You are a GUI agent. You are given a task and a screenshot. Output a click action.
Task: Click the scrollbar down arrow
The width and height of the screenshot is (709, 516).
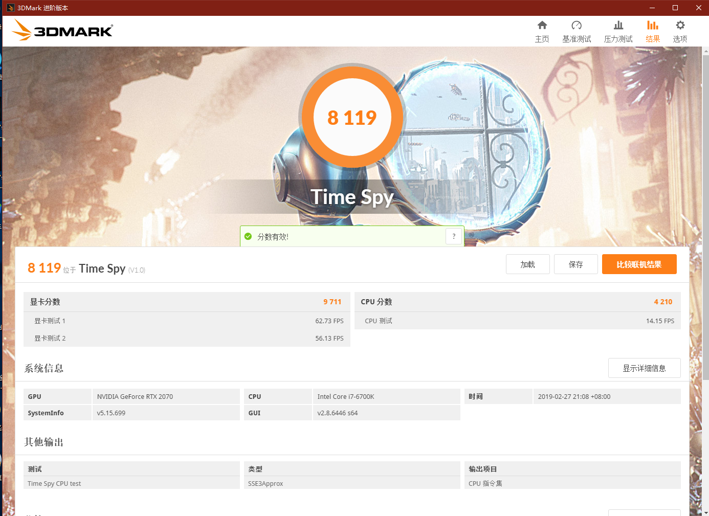pyautogui.click(x=706, y=512)
